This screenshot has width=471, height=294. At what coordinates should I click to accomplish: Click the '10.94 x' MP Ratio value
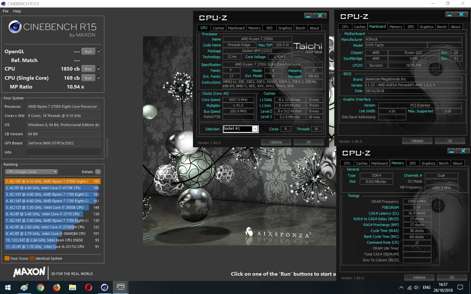75,87
